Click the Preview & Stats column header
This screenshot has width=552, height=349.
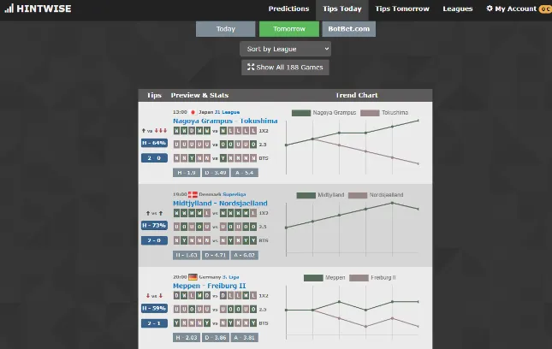click(x=199, y=95)
